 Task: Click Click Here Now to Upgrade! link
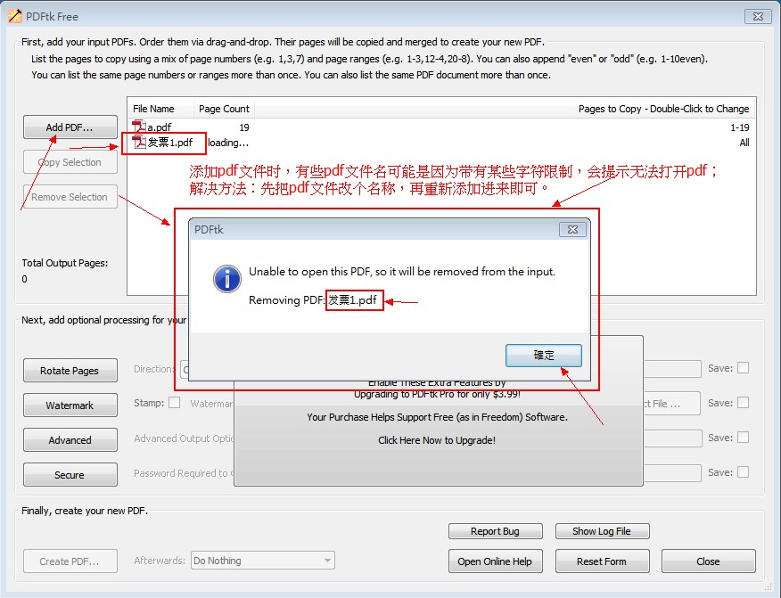pos(436,440)
